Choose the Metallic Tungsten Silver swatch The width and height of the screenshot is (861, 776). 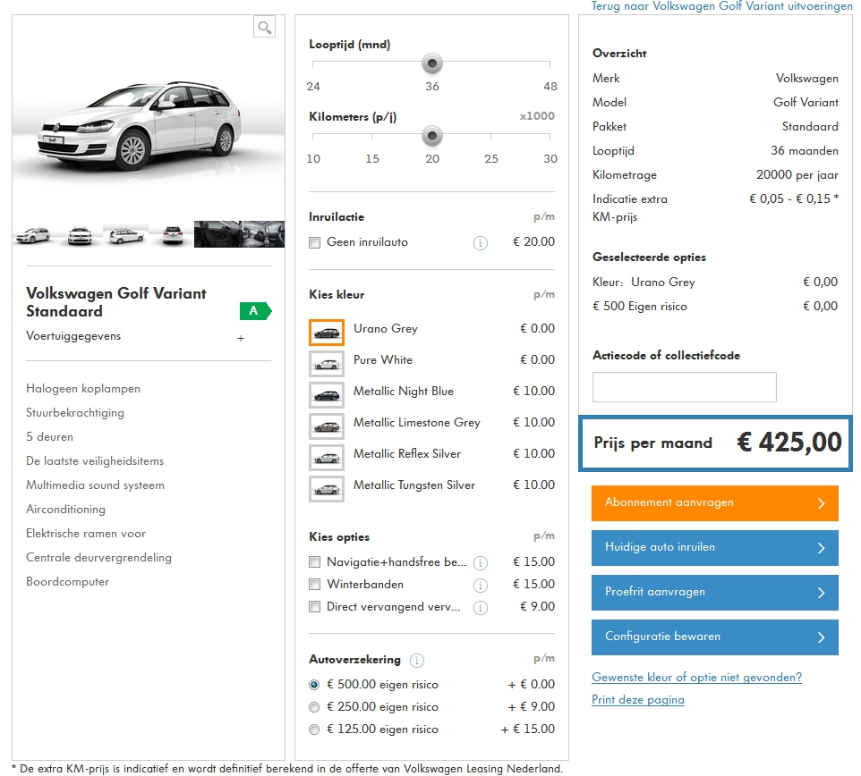tap(327, 489)
